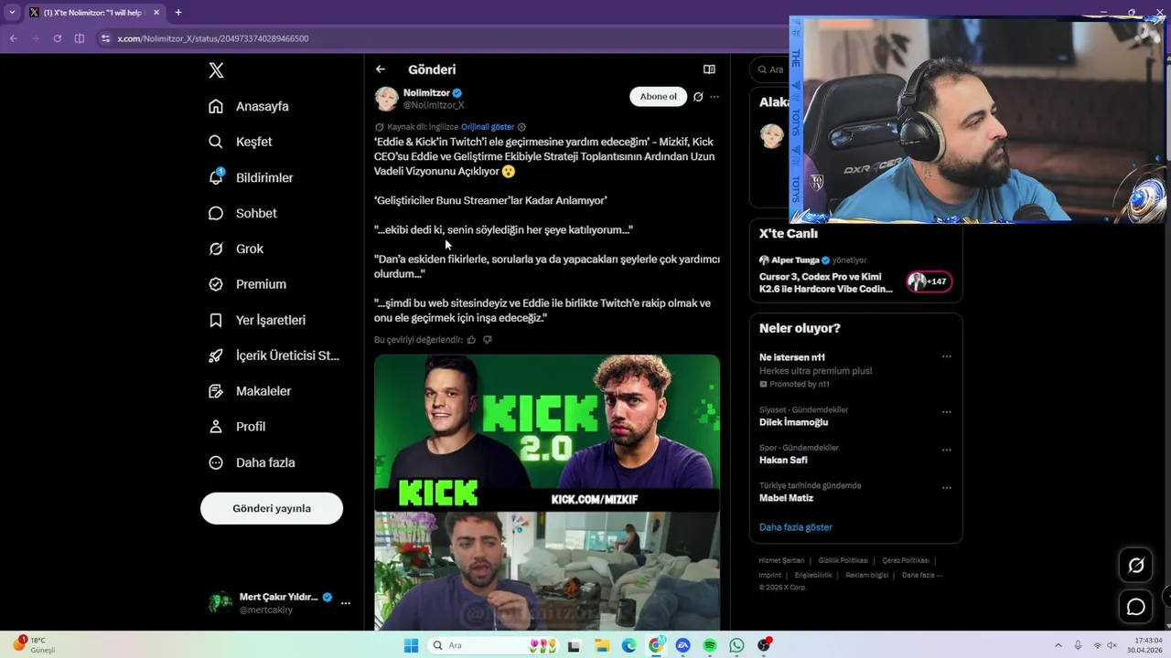Open Grok from the sidebar

(236, 249)
